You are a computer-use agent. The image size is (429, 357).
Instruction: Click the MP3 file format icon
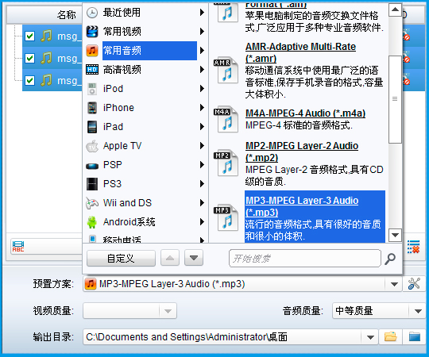(226, 217)
